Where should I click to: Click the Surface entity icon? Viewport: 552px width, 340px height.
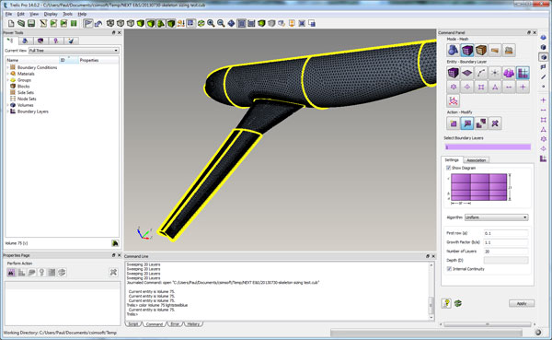tap(466, 73)
